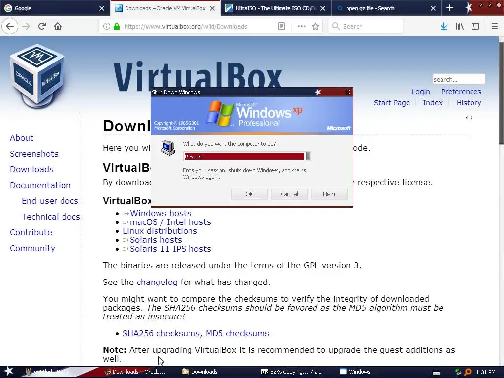This screenshot has width=504, height=378.
Task: Click the page width toggle arrow
Action: (x=469, y=118)
